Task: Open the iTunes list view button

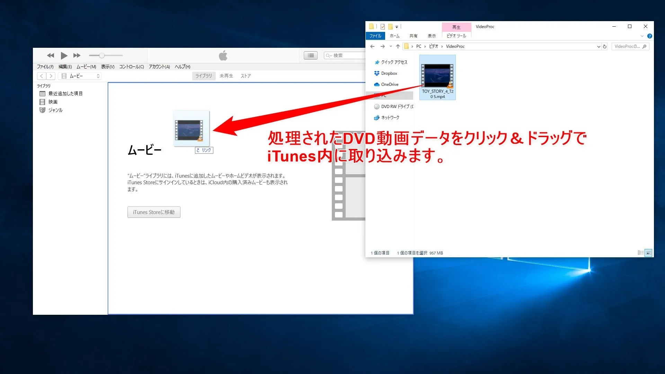Action: (311, 55)
